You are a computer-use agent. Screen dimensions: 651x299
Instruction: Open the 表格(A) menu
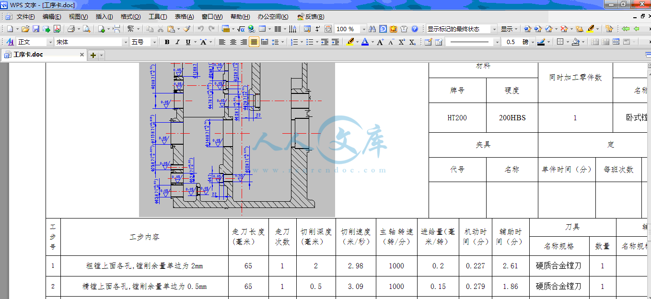[x=185, y=16]
